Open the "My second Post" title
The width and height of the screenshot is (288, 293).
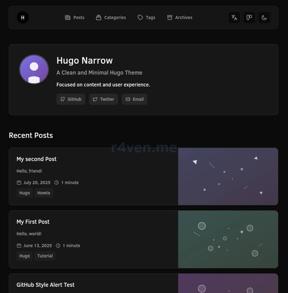pyautogui.click(x=37, y=159)
